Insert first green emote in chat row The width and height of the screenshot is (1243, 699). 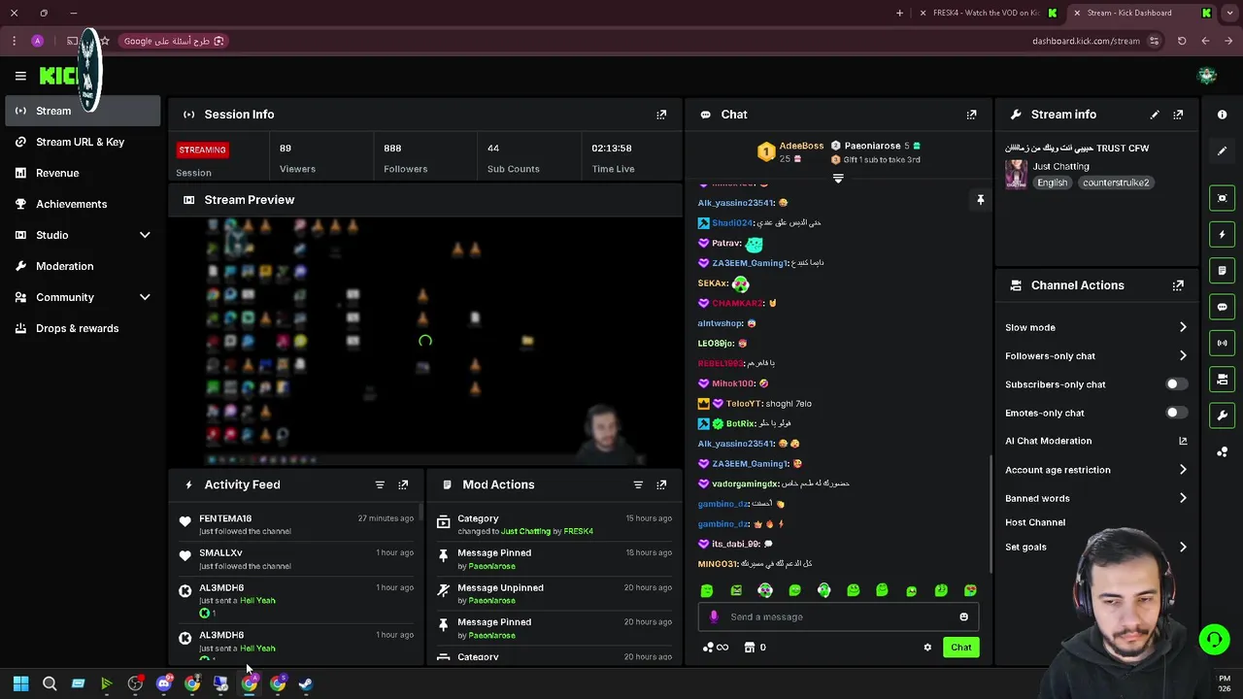pyautogui.click(x=707, y=590)
